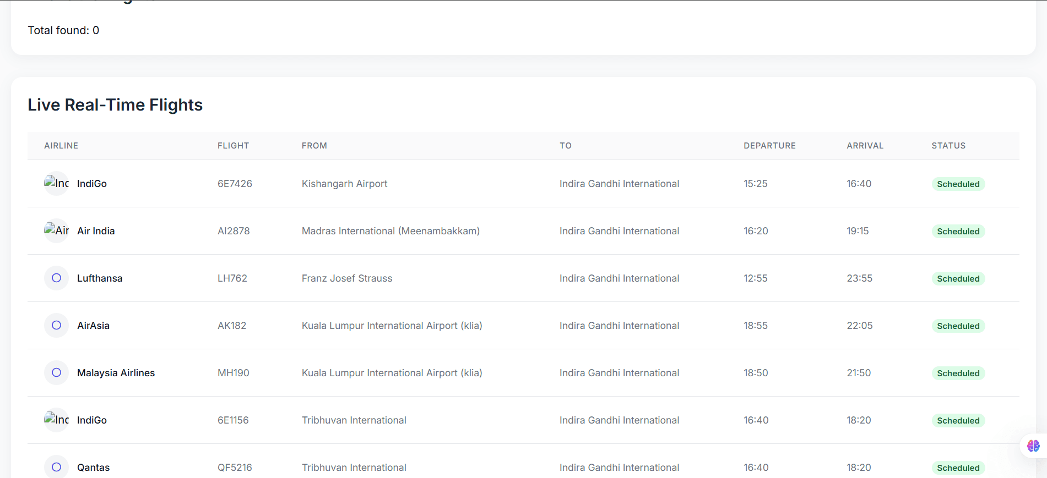
Task: Select the Air India airline name
Action: [96, 231]
